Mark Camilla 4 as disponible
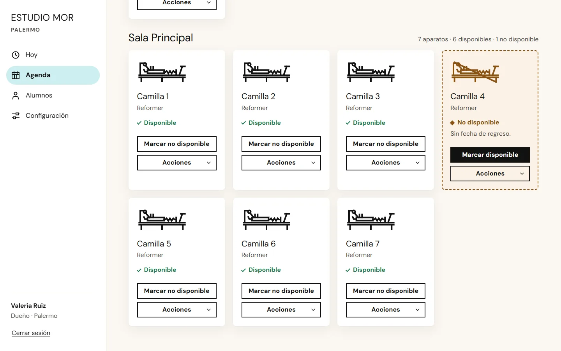This screenshot has height=351, width=561. (490, 155)
